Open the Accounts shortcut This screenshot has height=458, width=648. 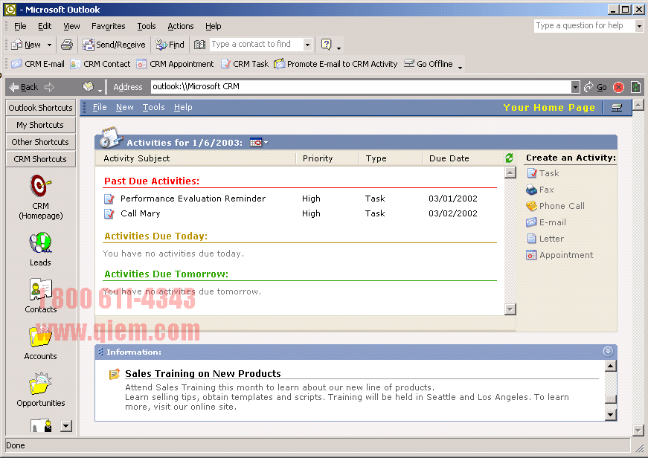tap(40, 343)
